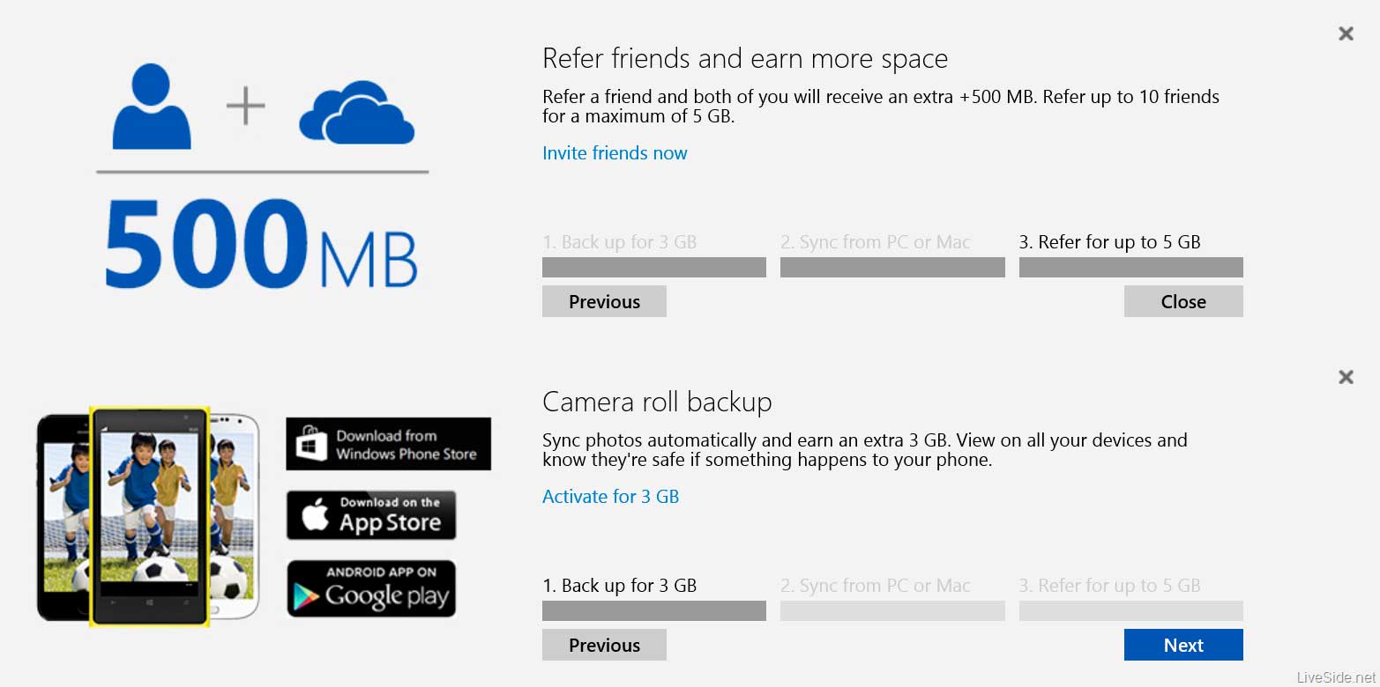This screenshot has height=687, width=1380.
Task: Click the blue person silhouette icon
Action: click(x=151, y=106)
